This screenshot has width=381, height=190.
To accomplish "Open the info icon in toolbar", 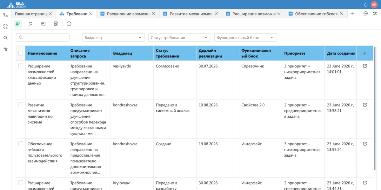I will point(69,24).
